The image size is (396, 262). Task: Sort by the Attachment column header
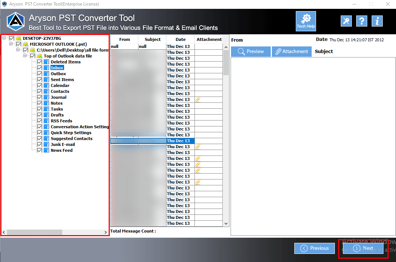(x=209, y=39)
